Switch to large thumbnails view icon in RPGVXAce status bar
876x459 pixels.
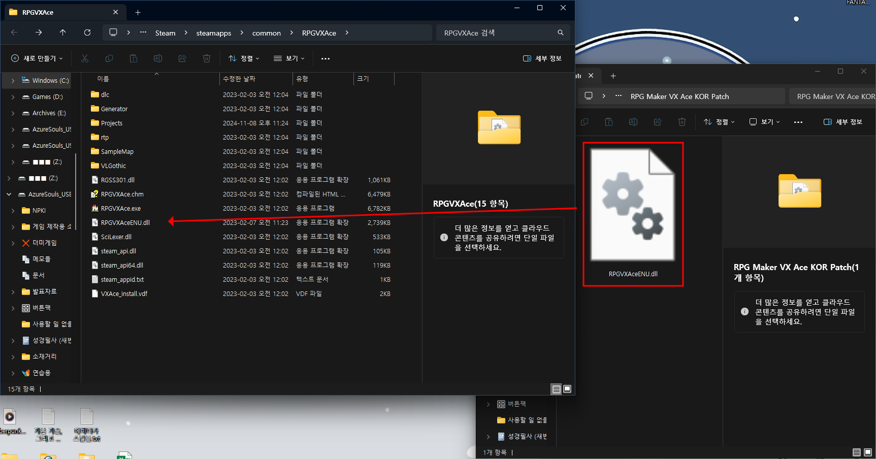[x=567, y=389]
